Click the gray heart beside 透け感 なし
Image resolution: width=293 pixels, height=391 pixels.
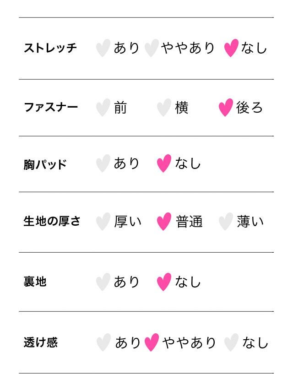click(231, 342)
